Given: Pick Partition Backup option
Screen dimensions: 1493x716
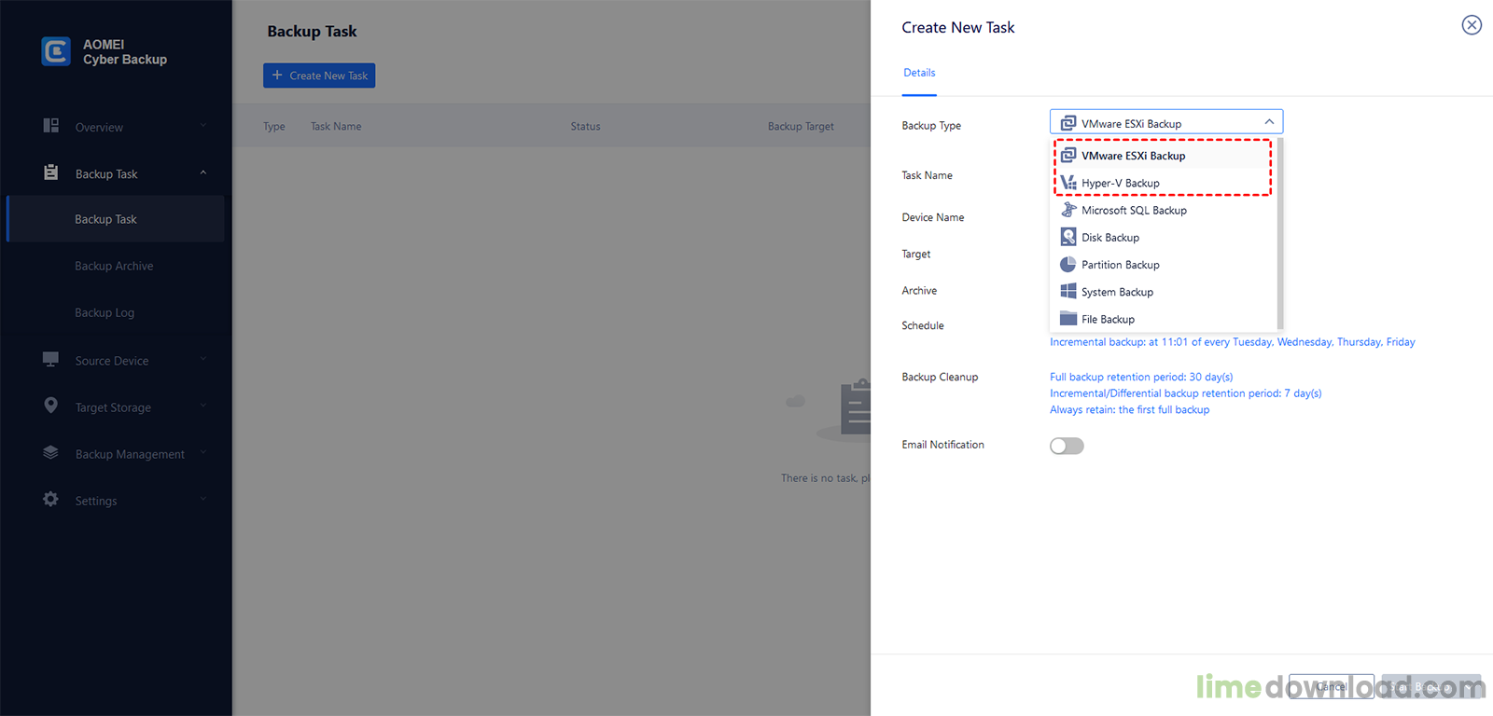Looking at the screenshot, I should click(1163, 265).
